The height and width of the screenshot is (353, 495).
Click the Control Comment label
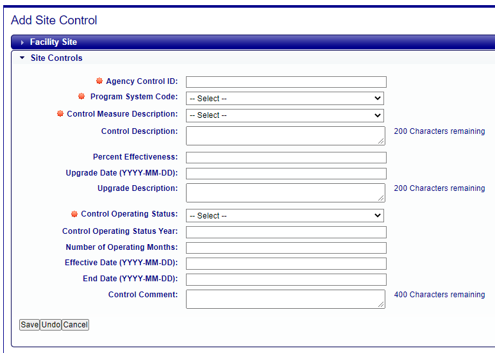143,295
